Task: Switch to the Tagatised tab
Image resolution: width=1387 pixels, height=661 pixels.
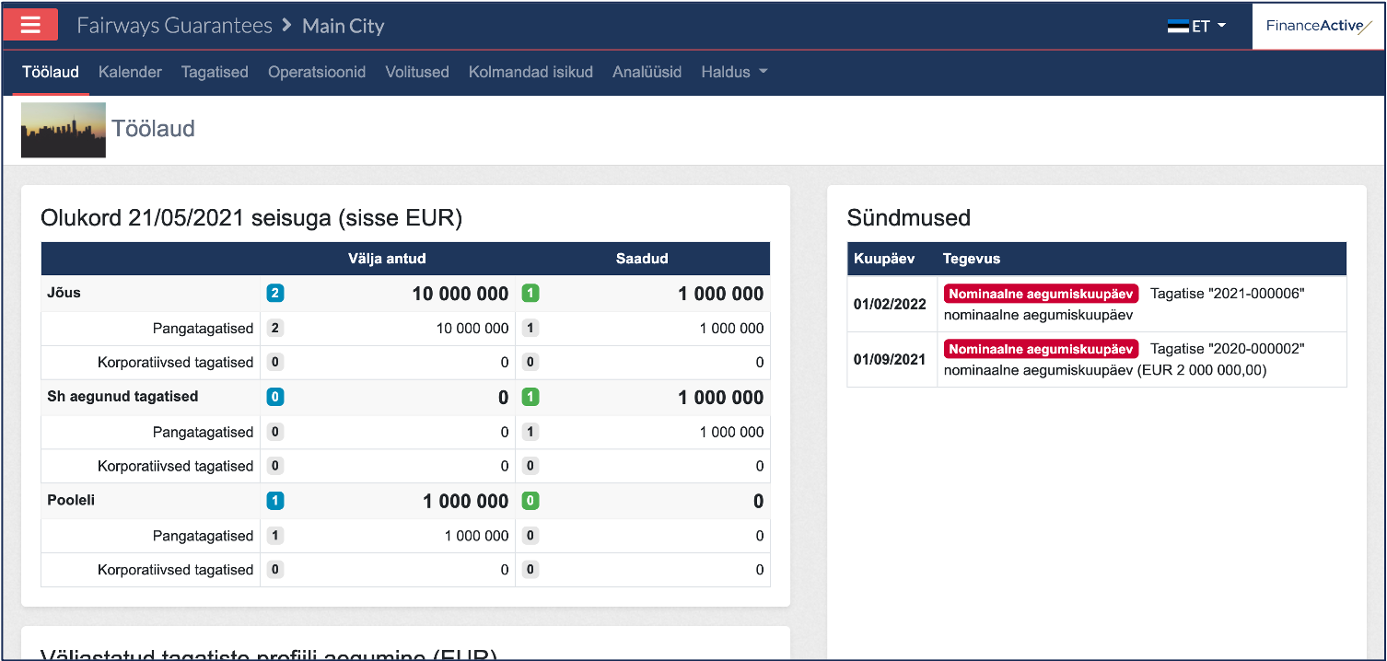Action: click(x=215, y=72)
